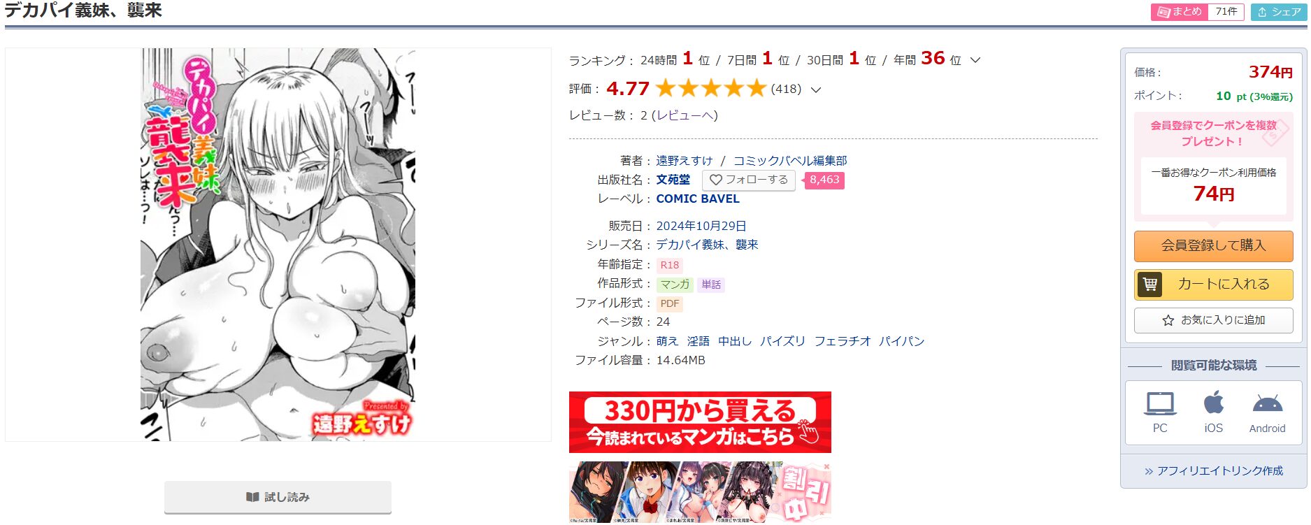1311x525 pixels.
Task: Toggle follow for publisher 文苑堂
Action: pyautogui.click(x=748, y=180)
